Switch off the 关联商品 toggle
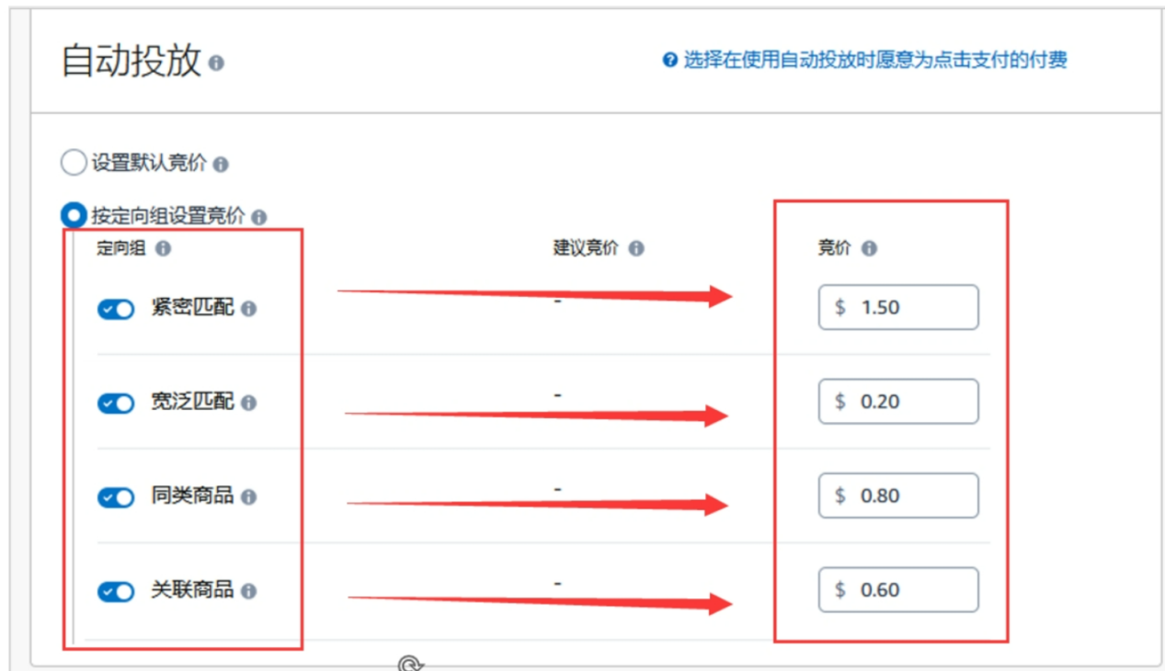 click(x=116, y=592)
